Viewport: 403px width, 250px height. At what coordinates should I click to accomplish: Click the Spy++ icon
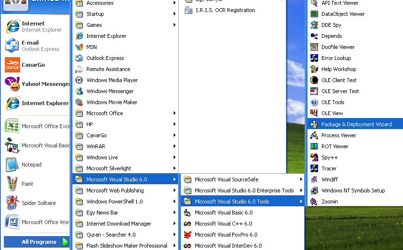click(x=314, y=157)
